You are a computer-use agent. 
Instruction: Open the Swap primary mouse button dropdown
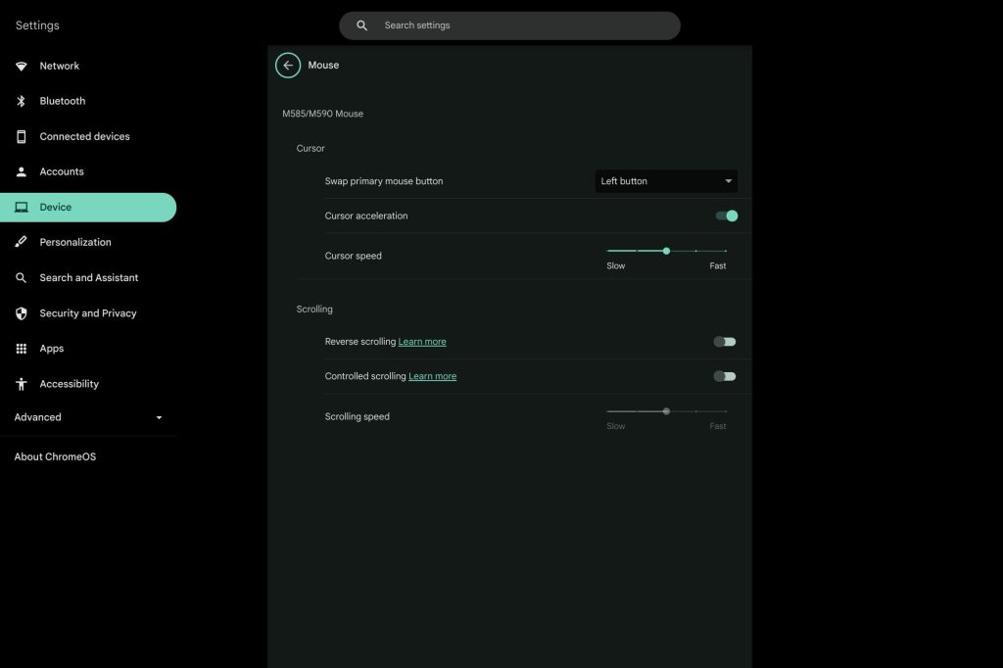pos(666,181)
